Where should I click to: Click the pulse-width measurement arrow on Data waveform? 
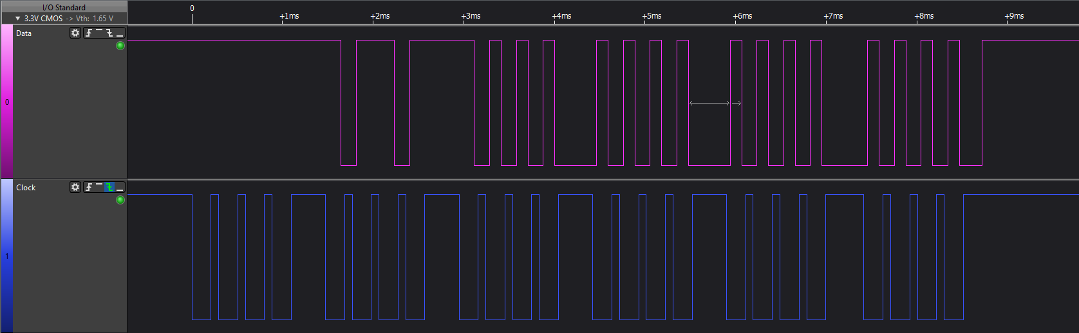pyautogui.click(x=709, y=103)
